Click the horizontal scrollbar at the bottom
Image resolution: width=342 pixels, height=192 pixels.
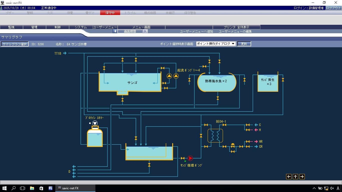[x=171, y=182]
